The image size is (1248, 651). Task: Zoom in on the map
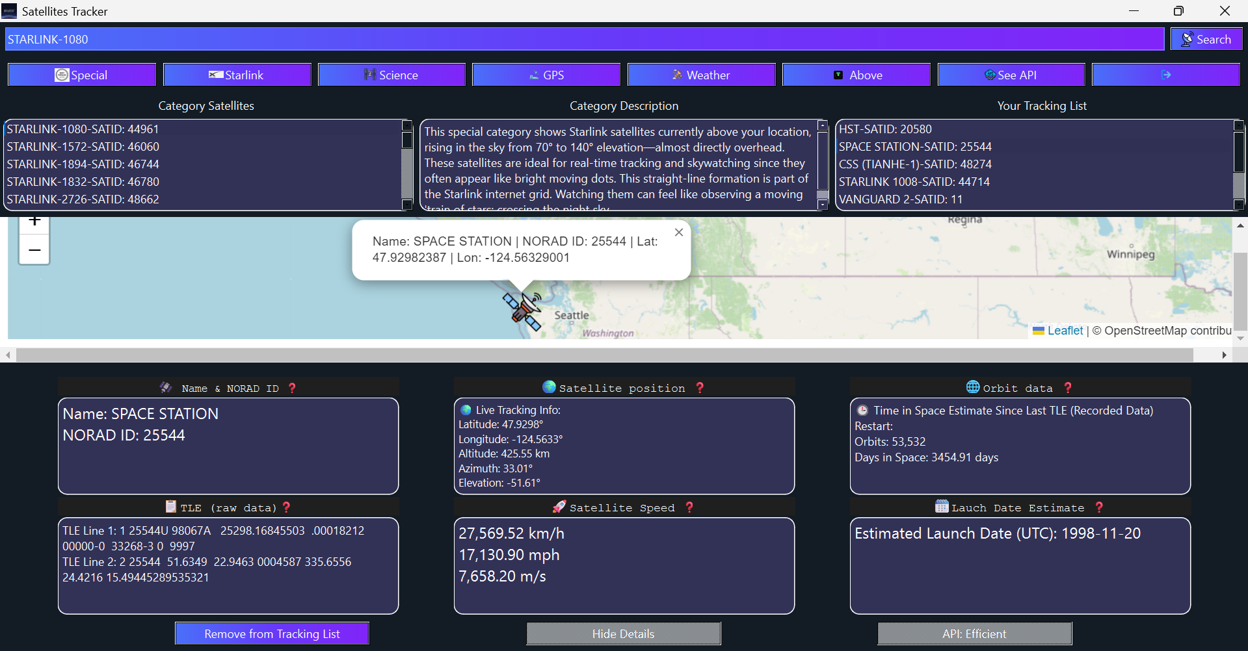(x=34, y=223)
